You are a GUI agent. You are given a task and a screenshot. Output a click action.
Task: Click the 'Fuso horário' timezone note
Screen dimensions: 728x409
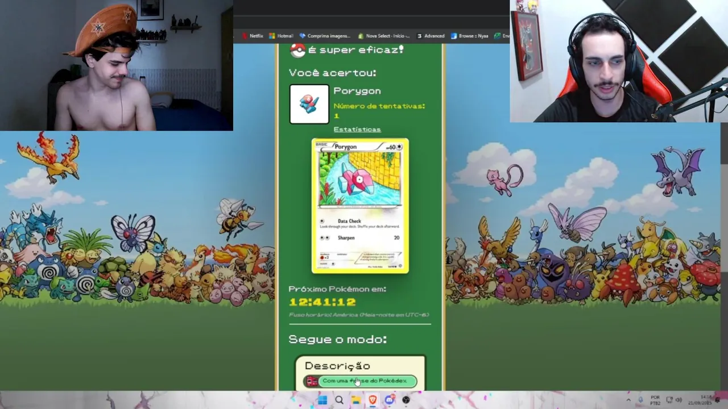coord(359,315)
